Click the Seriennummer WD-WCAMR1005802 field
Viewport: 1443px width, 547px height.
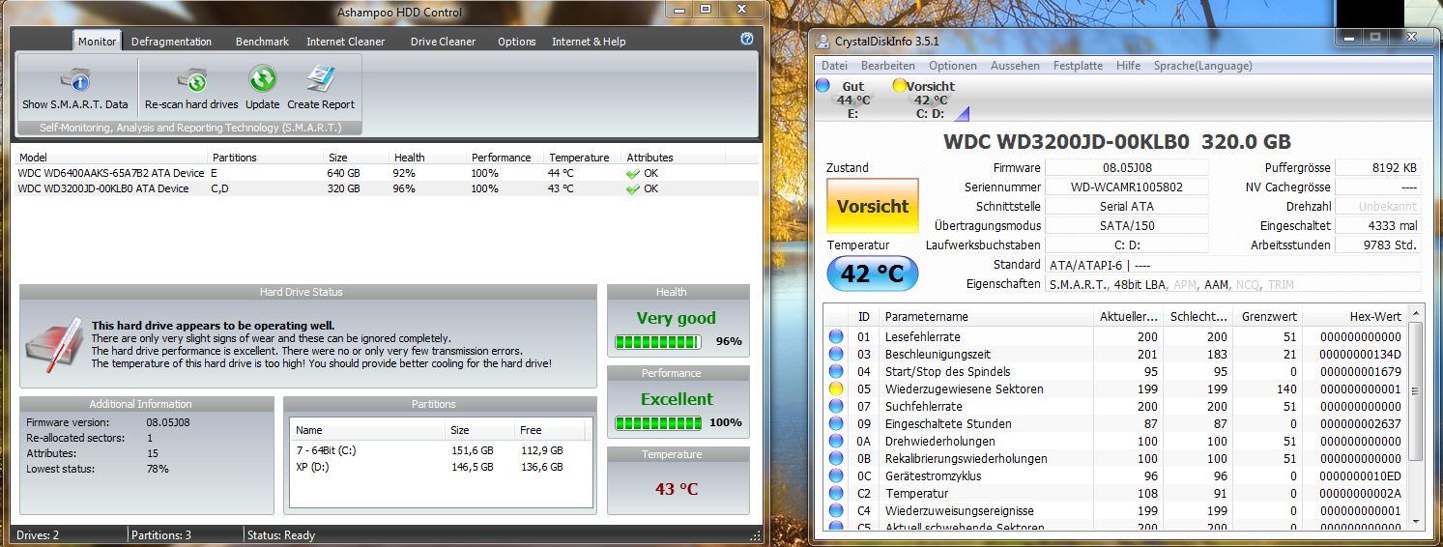coord(1127,187)
